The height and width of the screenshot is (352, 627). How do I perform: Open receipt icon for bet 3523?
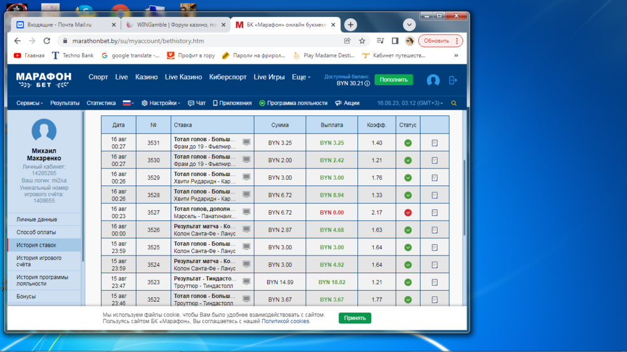pos(435,282)
